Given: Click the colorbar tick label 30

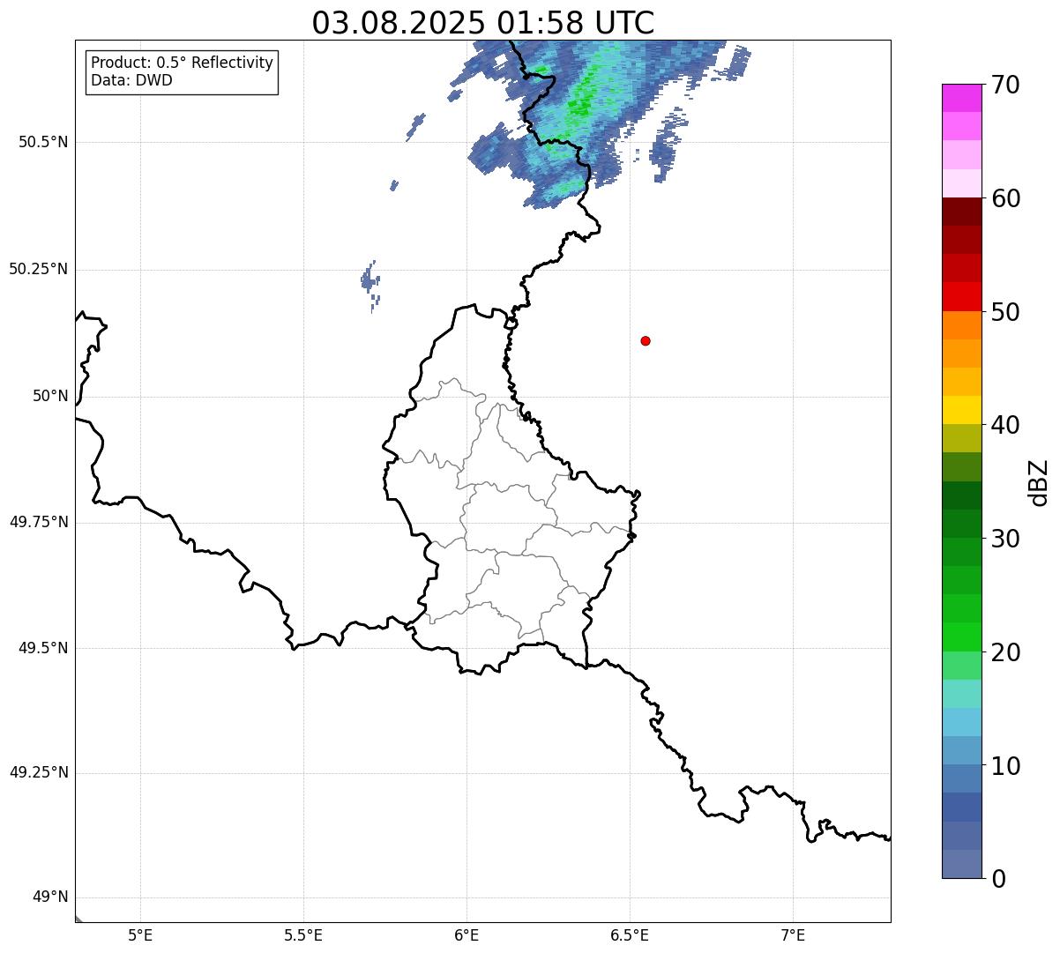Looking at the screenshot, I should pos(1005,539).
